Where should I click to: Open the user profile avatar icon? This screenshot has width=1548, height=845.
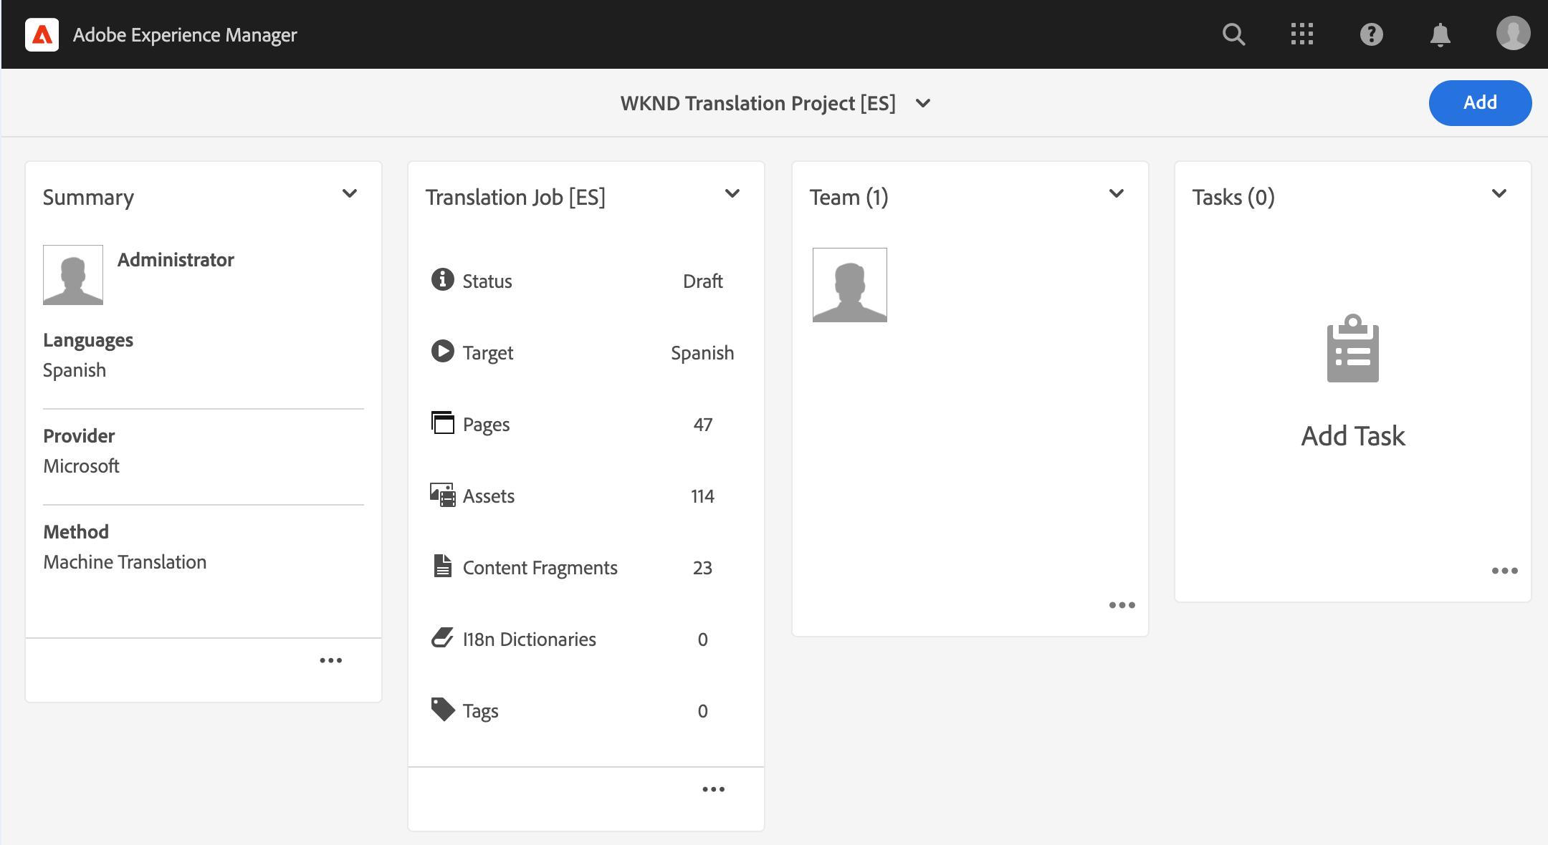tap(1513, 34)
